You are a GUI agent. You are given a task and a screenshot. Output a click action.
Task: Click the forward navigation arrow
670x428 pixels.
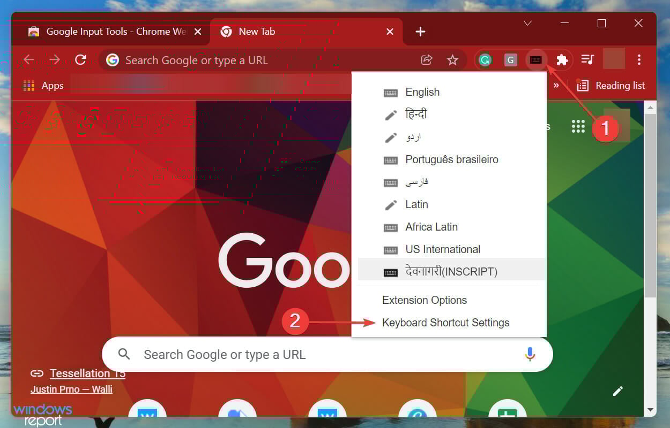[x=55, y=60]
